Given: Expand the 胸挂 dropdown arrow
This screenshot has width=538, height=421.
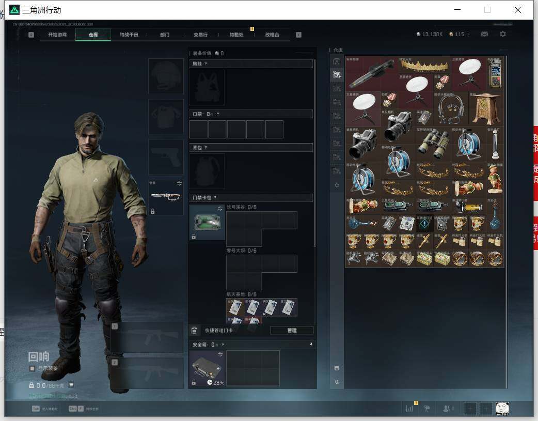Looking at the screenshot, I should [x=205, y=64].
